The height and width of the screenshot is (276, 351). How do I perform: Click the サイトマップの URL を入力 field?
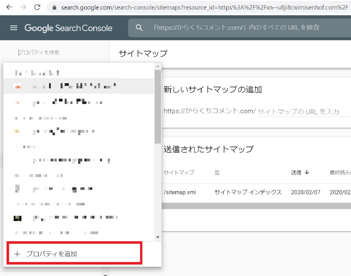point(302,112)
